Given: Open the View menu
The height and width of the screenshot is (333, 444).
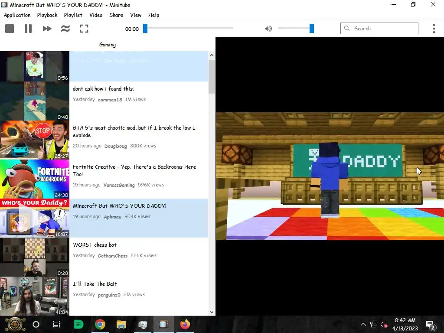Looking at the screenshot, I should 136,15.
